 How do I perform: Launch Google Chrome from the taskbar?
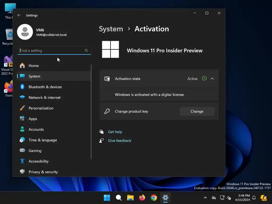tap(154, 198)
